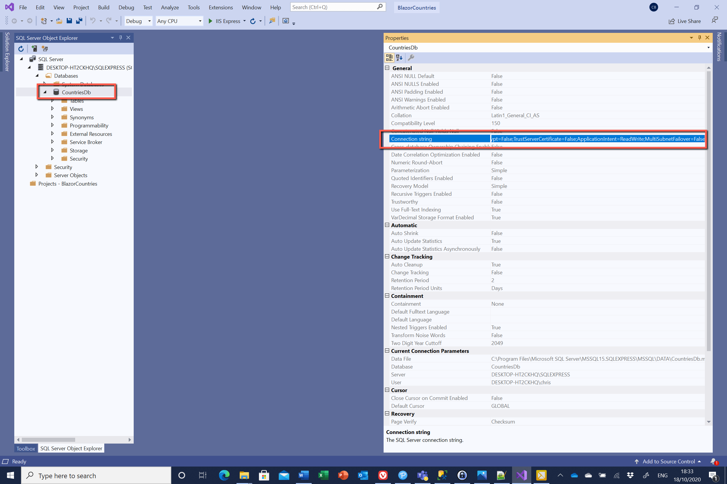Click the Save All toolbar icon
This screenshot has height=484, width=727.
click(79, 21)
